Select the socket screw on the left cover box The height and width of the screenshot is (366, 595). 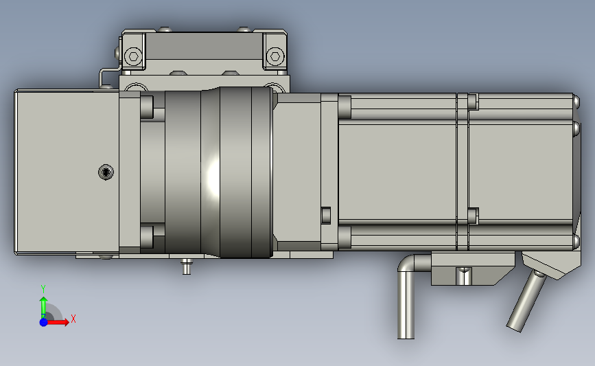pyautogui.click(x=106, y=172)
